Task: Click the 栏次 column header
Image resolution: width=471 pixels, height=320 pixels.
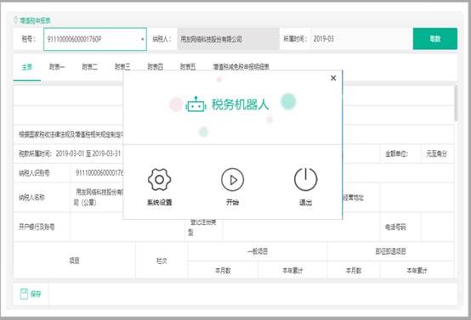Action: (162, 261)
